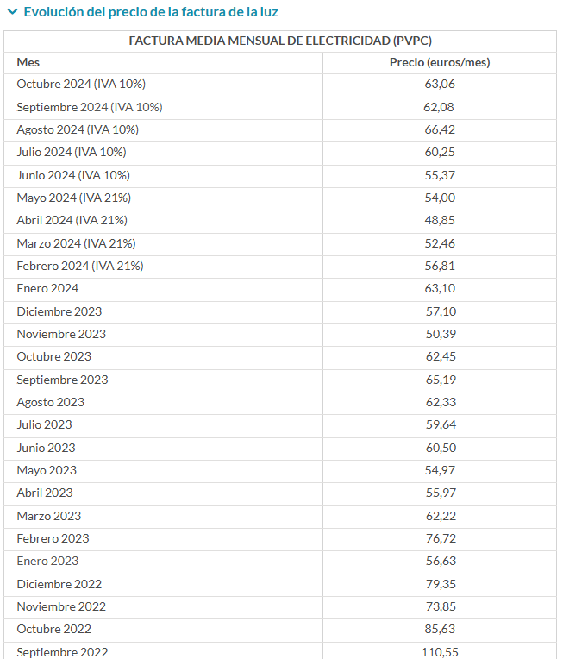Click the 48,85 price for Abril 2024
This screenshot has height=659, width=563.
(440, 220)
